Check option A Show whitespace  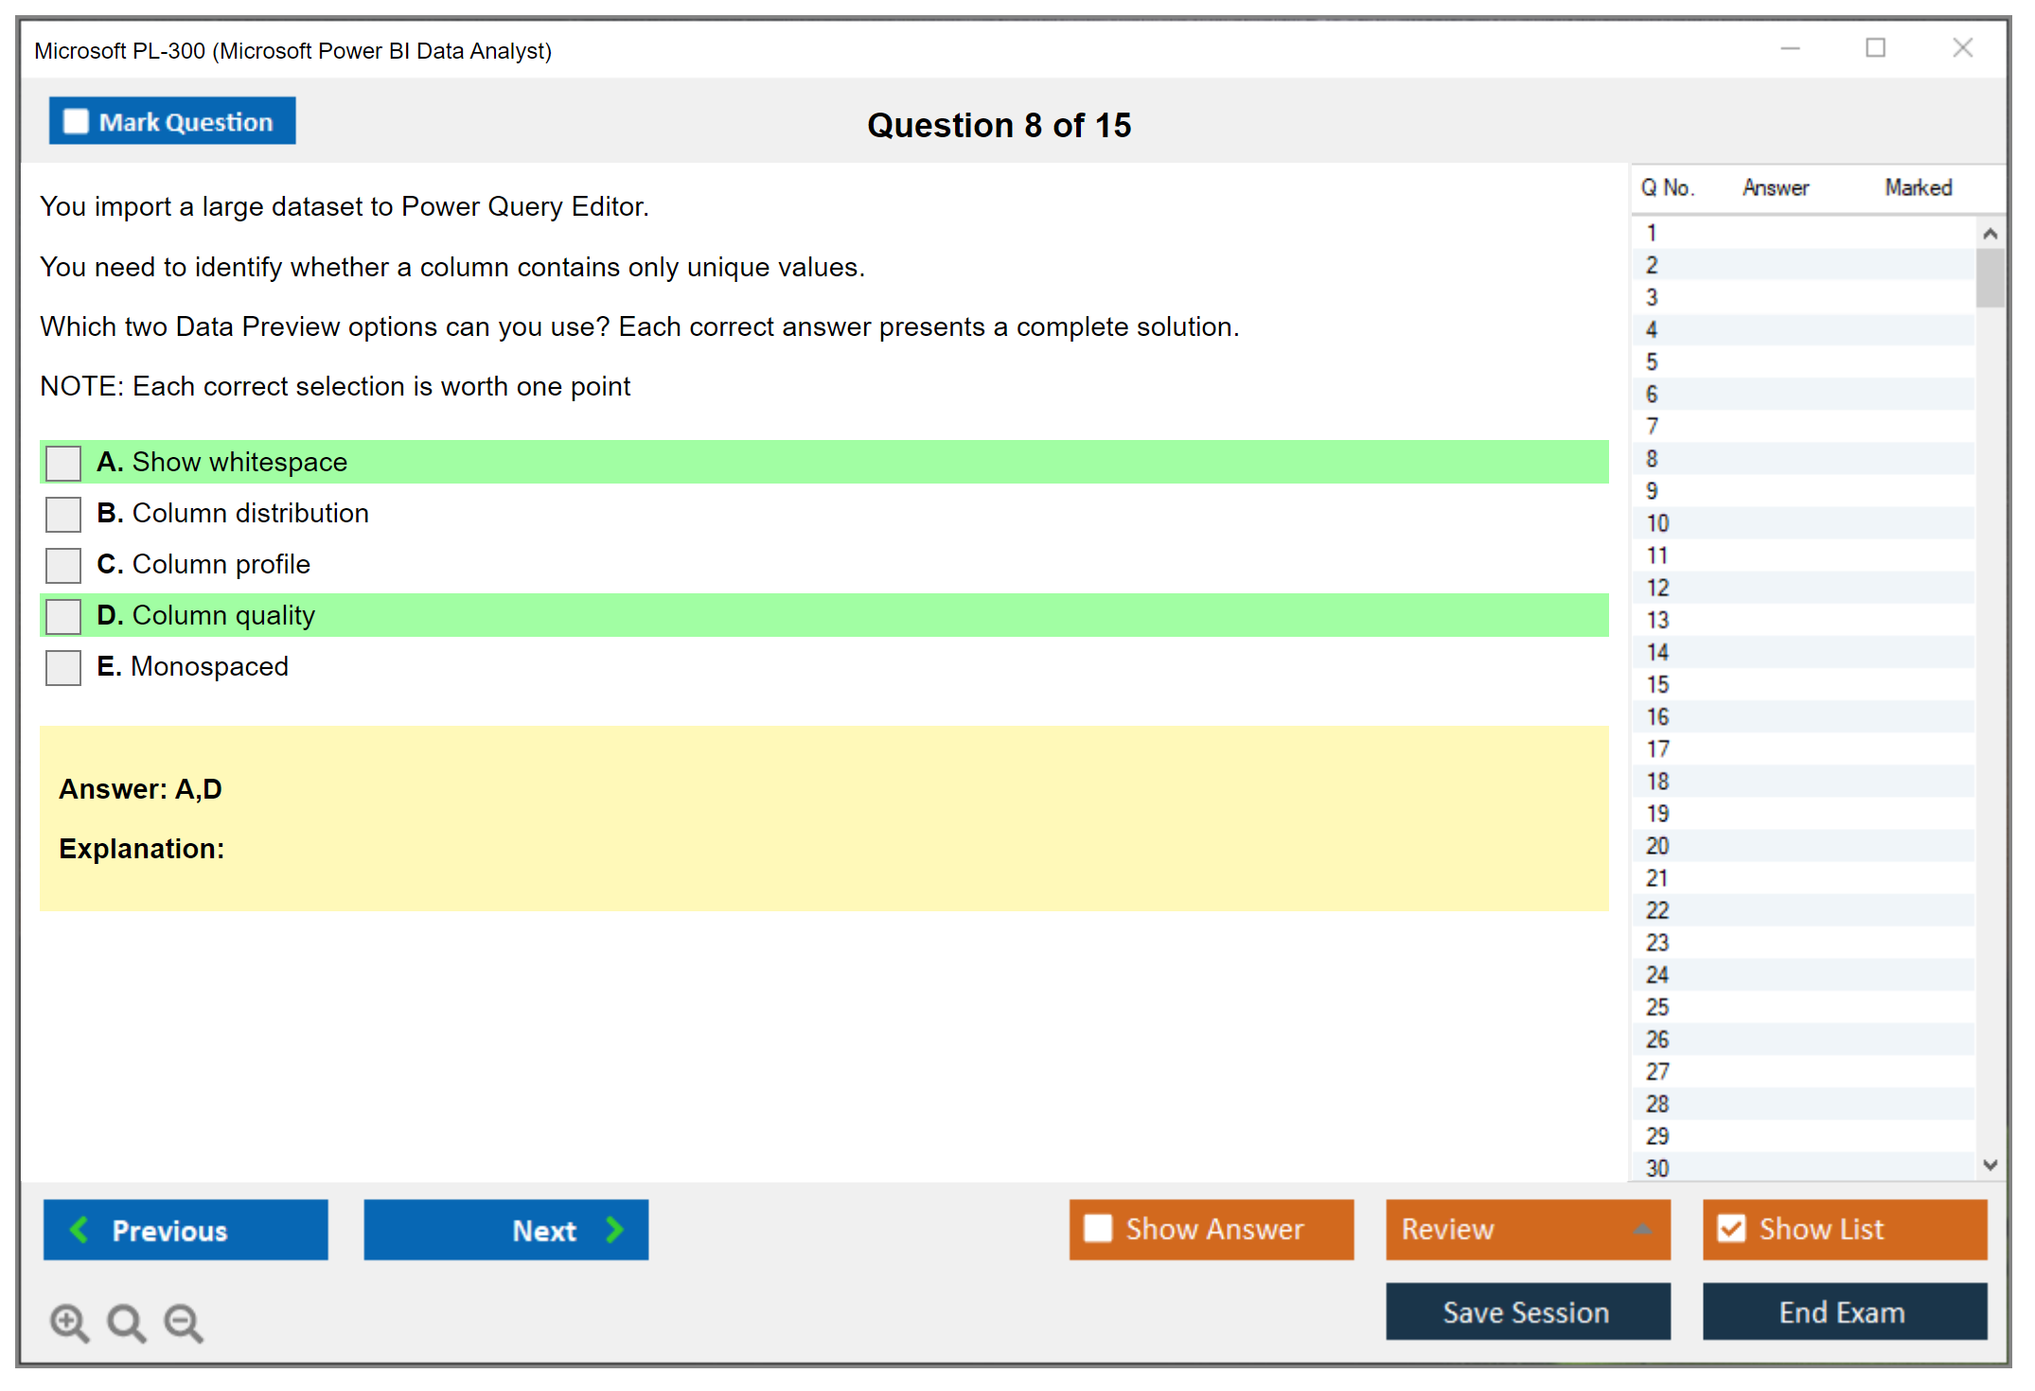point(63,463)
